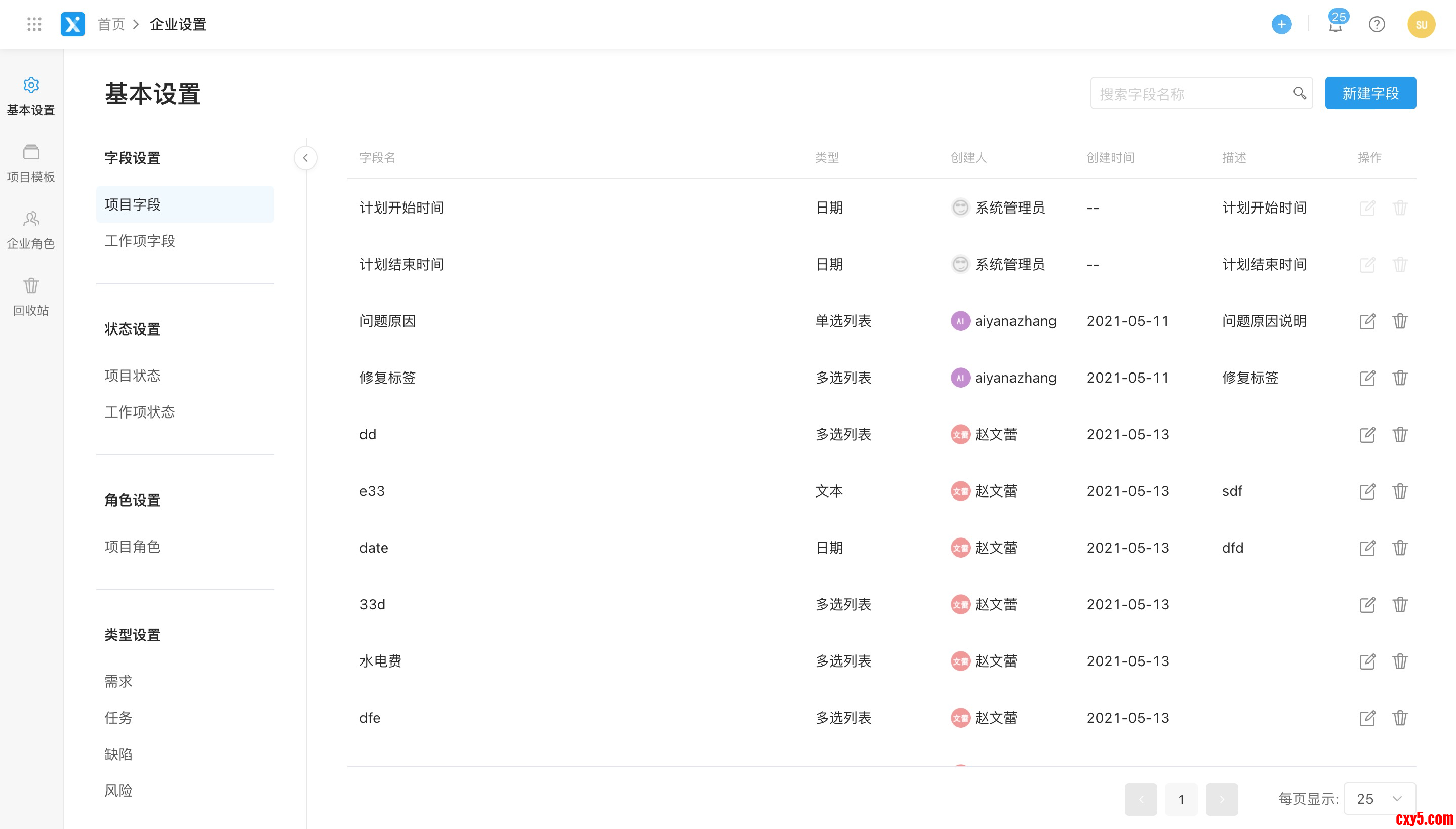
Task: Go to next page arrow
Action: (1222, 799)
